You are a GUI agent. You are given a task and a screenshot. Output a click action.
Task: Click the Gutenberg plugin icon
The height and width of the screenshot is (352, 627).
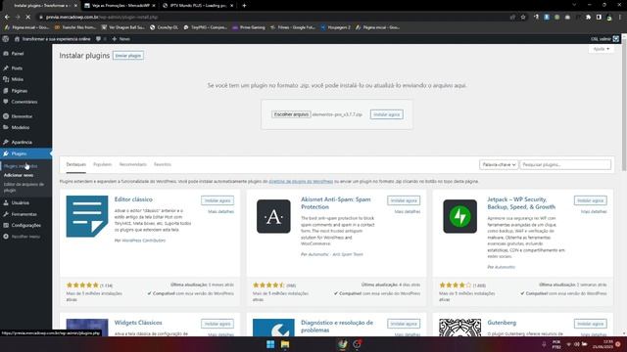tap(459, 328)
